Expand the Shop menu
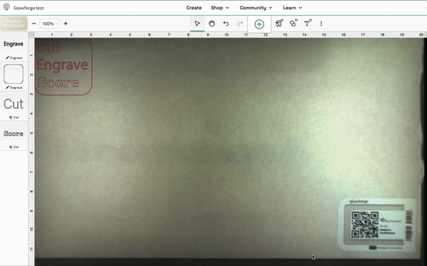 (x=220, y=8)
